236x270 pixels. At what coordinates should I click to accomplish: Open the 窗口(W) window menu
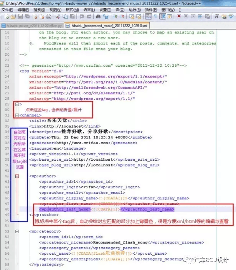coord(168,10)
